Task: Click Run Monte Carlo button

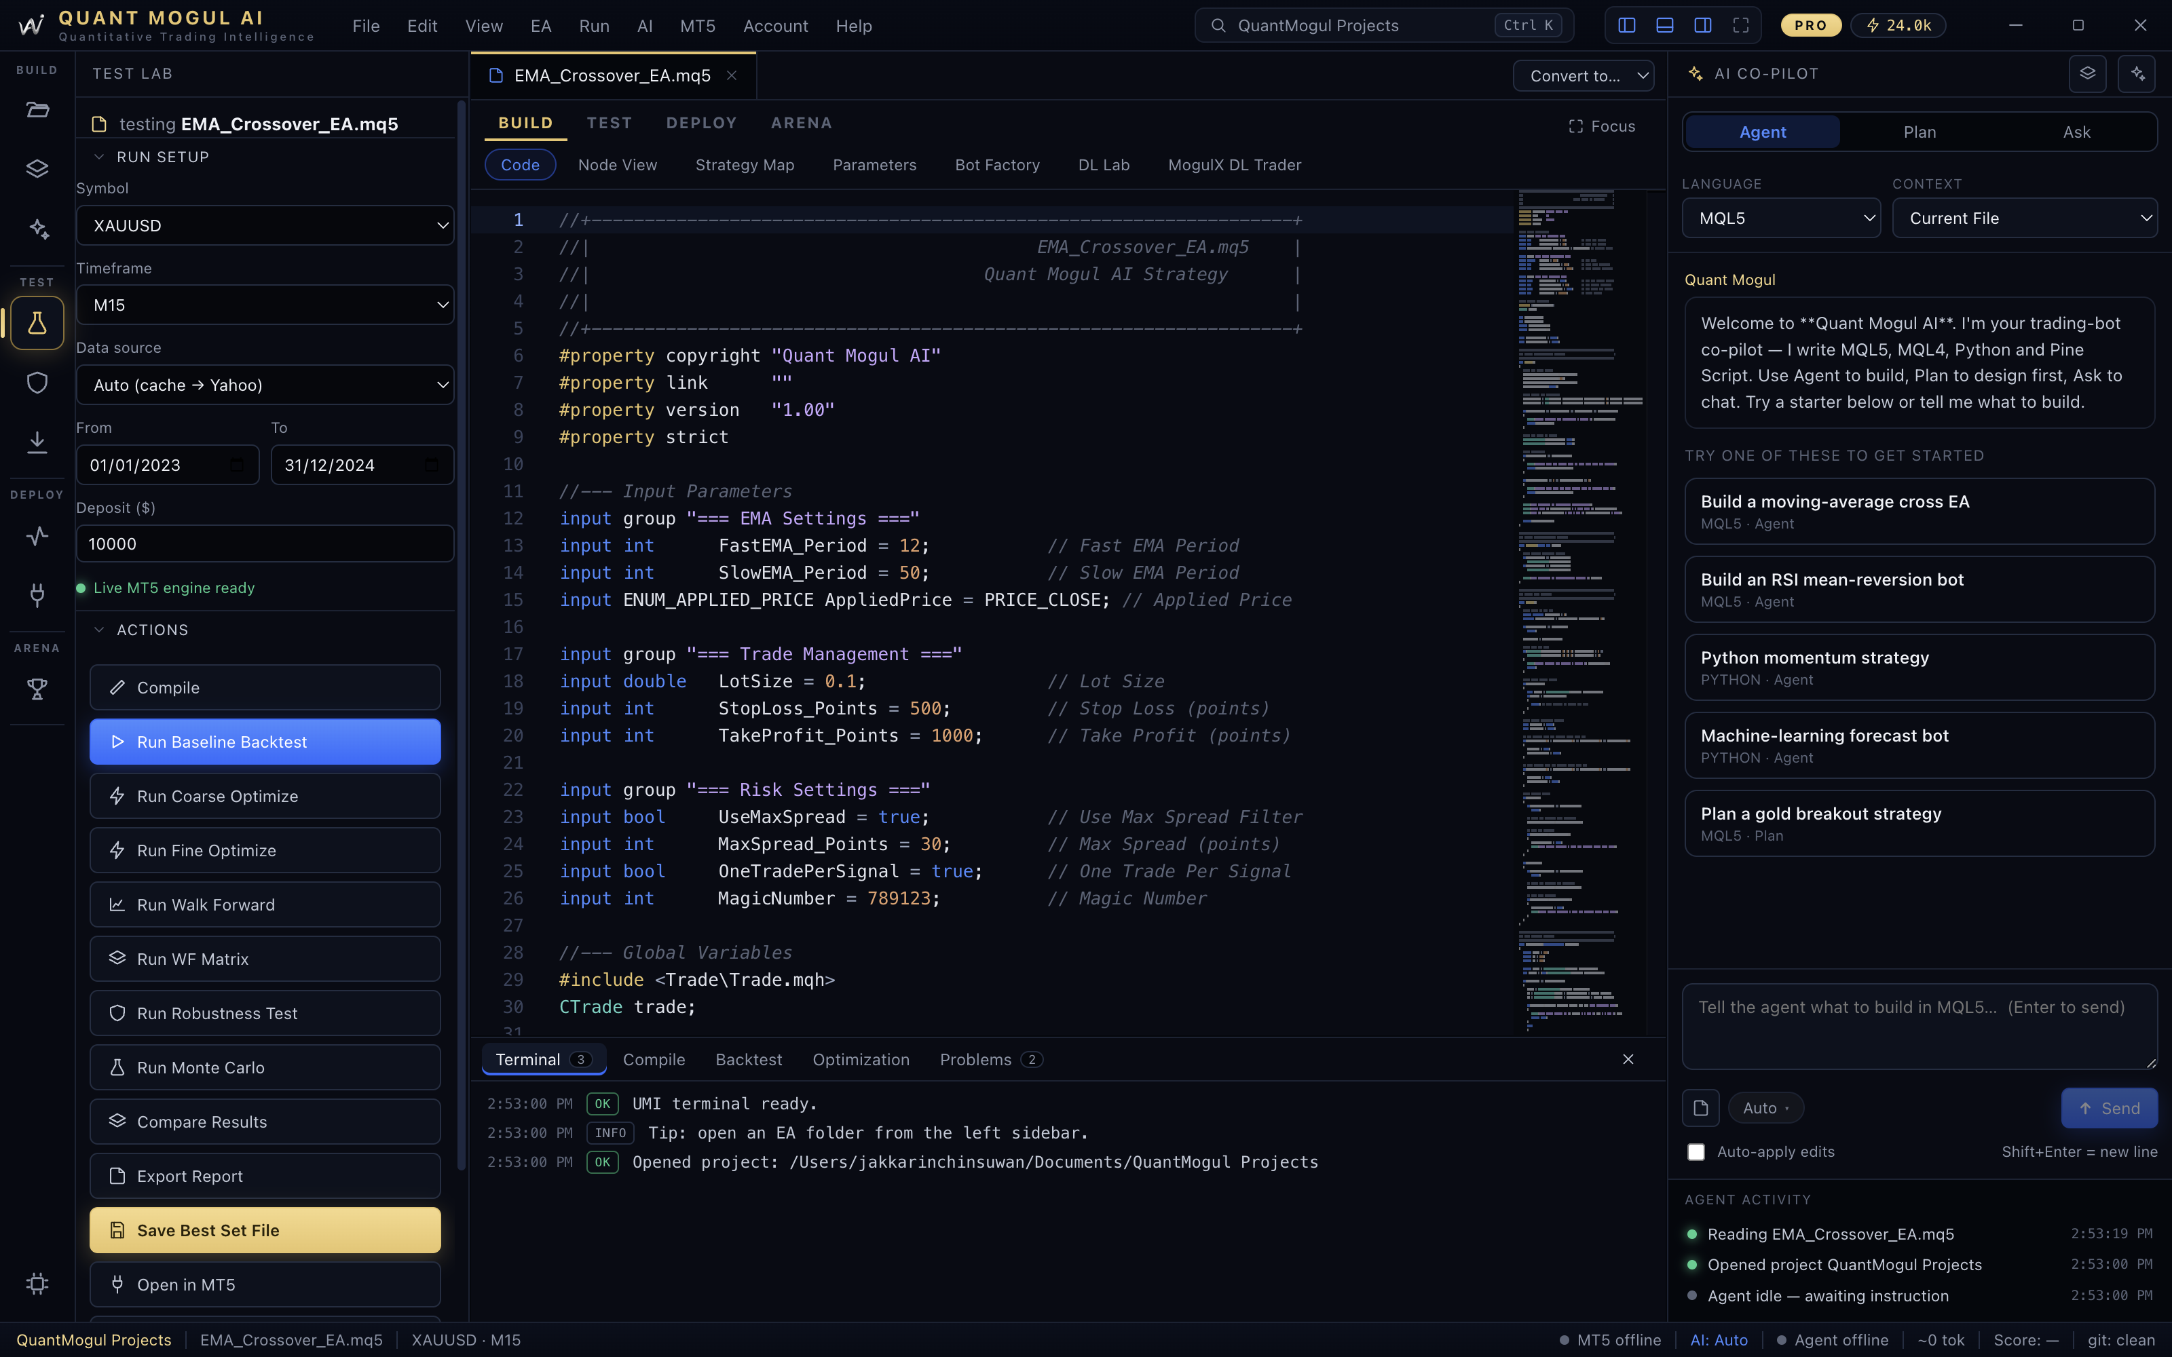Action: 265,1067
